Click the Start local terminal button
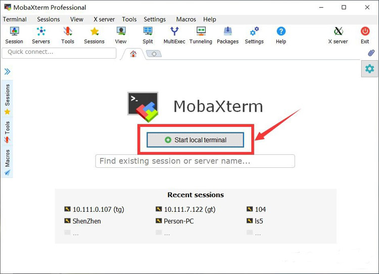Screen dimensions: 379x274 [x=195, y=140]
